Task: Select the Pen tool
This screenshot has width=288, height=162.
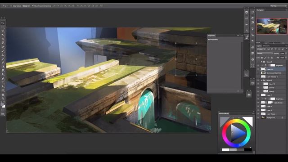Action: 3,79
